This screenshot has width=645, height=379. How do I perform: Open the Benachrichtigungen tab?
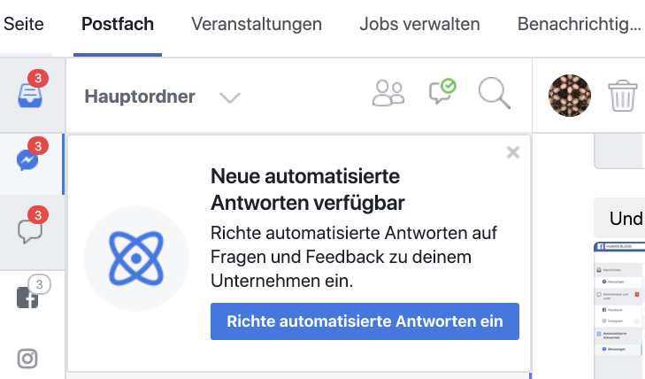(579, 24)
